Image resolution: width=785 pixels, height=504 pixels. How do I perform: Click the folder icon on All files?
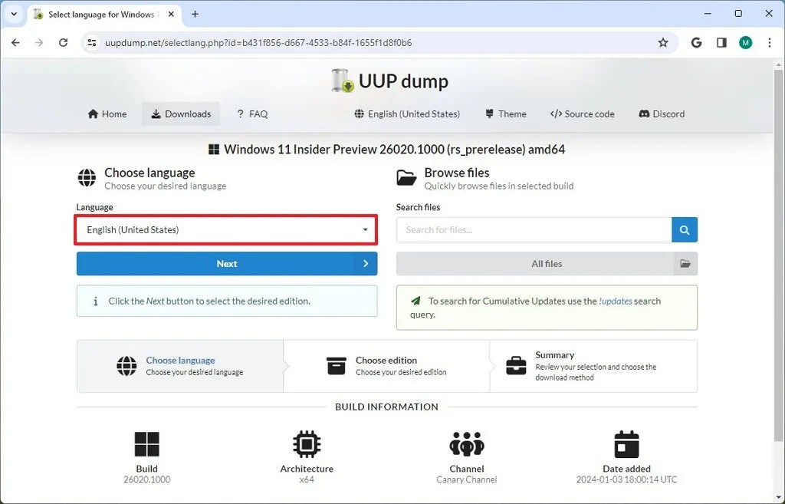pos(686,263)
